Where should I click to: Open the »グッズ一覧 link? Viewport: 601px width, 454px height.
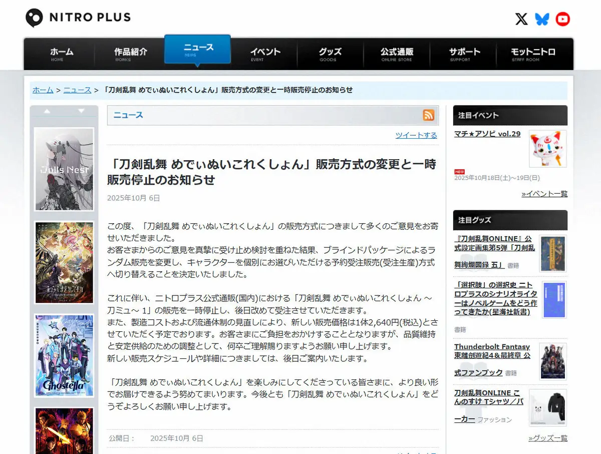click(548, 438)
